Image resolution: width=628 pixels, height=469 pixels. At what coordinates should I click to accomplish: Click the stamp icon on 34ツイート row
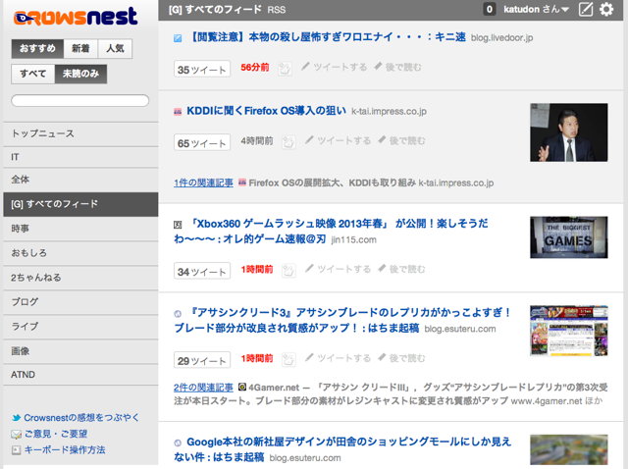click(x=288, y=271)
